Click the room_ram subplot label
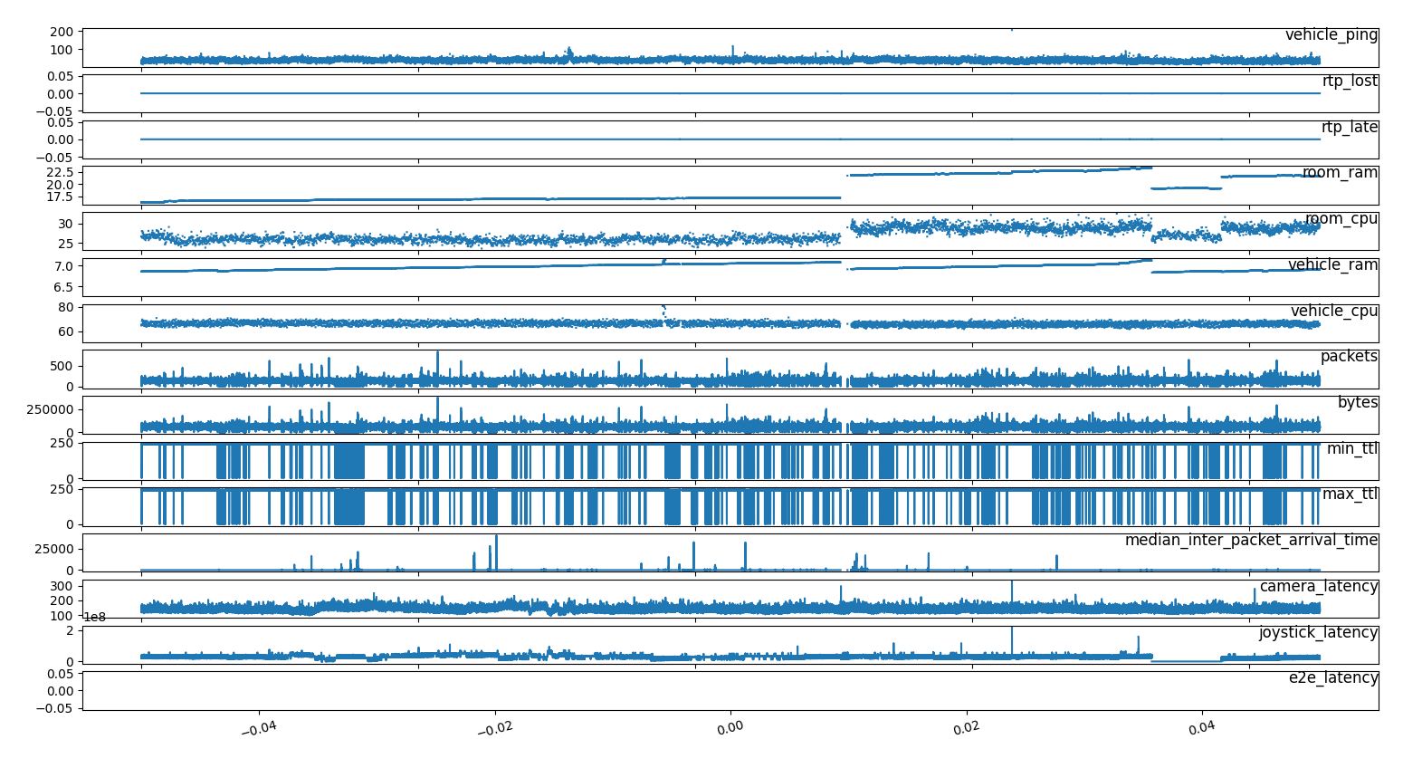The height and width of the screenshot is (768, 1403). (1340, 173)
